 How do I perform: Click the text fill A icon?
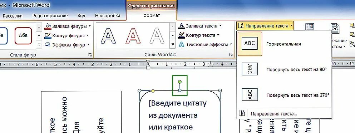coord(181,26)
